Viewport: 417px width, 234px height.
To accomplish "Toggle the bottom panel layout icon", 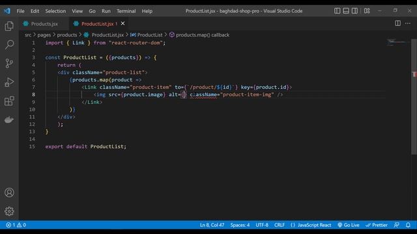I will pyautogui.click(x=346, y=11).
